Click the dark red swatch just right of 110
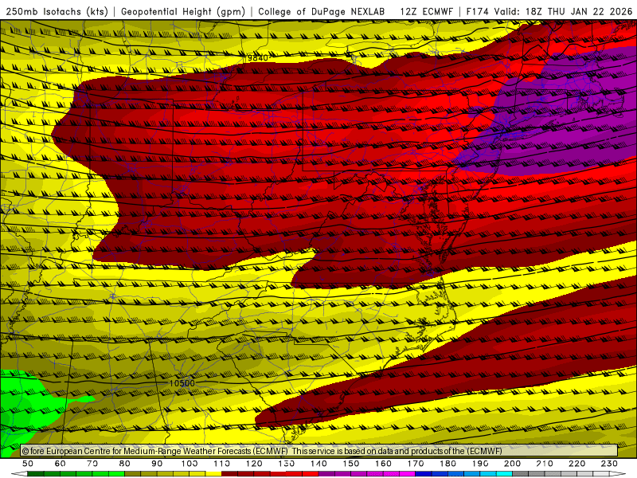Screen dimensions: 637x478 tap(229, 474)
